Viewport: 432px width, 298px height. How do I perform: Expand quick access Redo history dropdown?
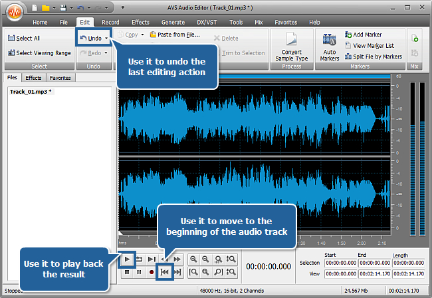pos(106,8)
